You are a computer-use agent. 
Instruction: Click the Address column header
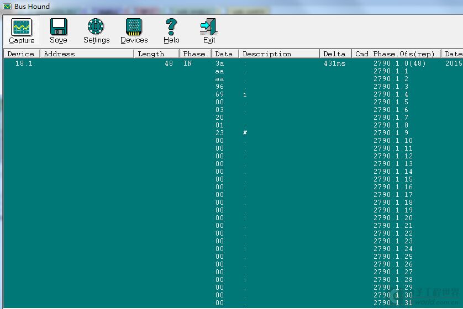point(87,54)
